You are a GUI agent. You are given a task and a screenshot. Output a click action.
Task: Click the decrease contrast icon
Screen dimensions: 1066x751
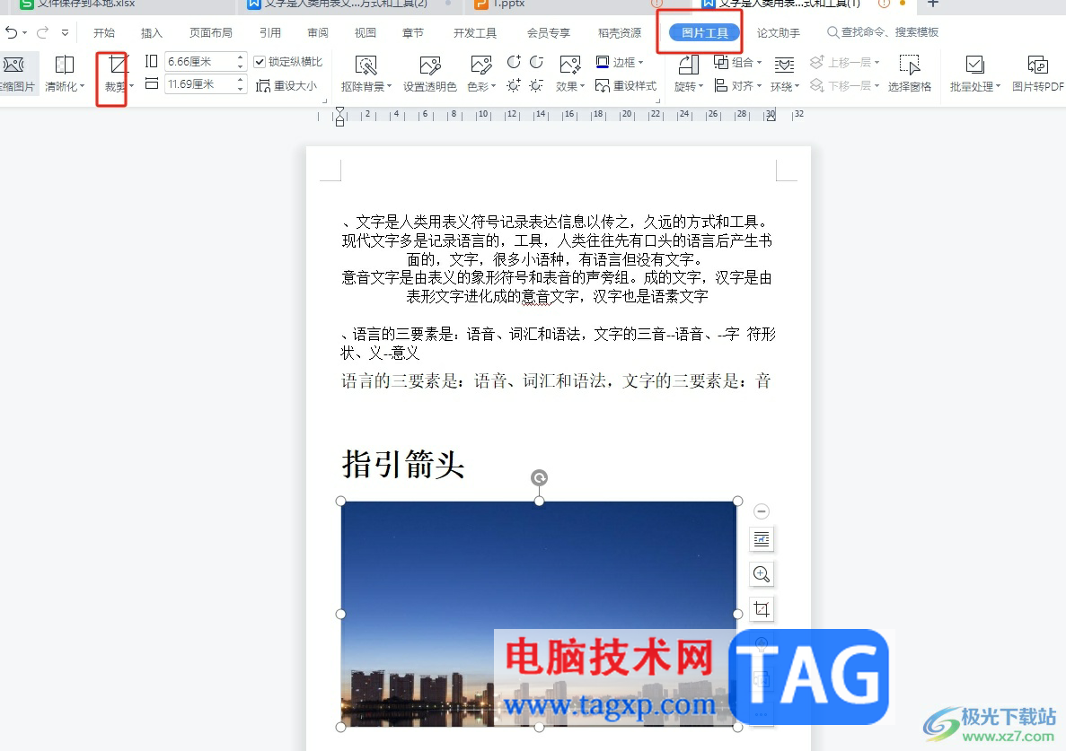click(x=536, y=63)
